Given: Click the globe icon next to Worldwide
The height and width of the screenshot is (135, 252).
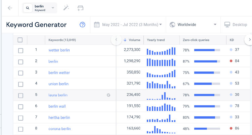Looking at the screenshot, I should [x=172, y=25].
